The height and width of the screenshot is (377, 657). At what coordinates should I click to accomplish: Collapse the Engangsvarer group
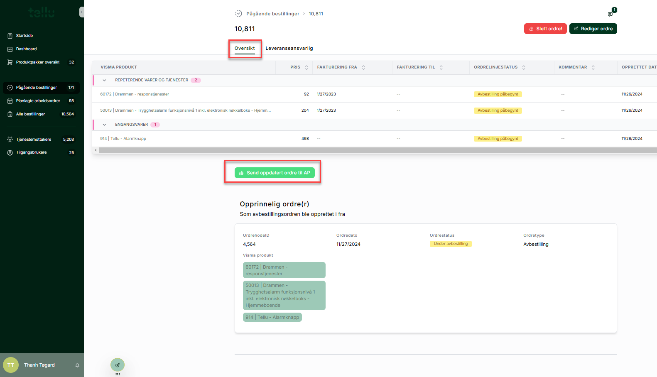pos(104,125)
